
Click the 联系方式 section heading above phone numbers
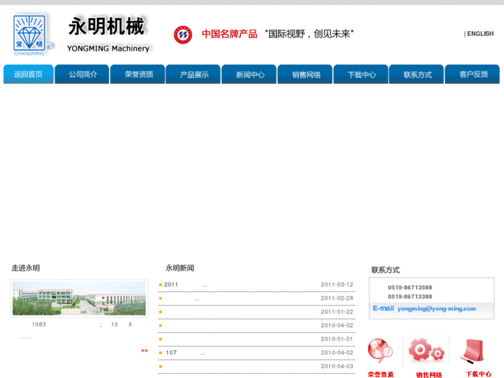[x=385, y=270]
